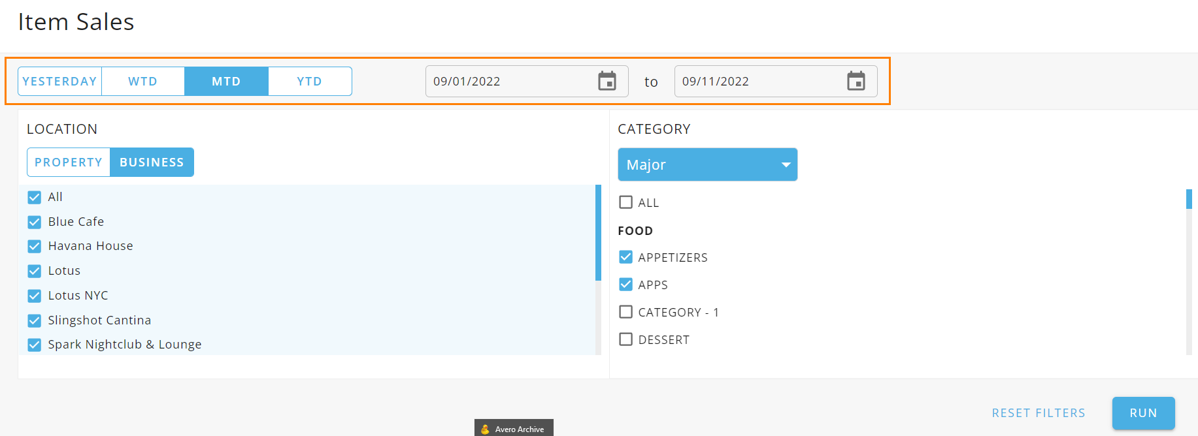Viewport: 1198px width, 436px height.
Task: Click the start date input field
Action: tap(510, 82)
